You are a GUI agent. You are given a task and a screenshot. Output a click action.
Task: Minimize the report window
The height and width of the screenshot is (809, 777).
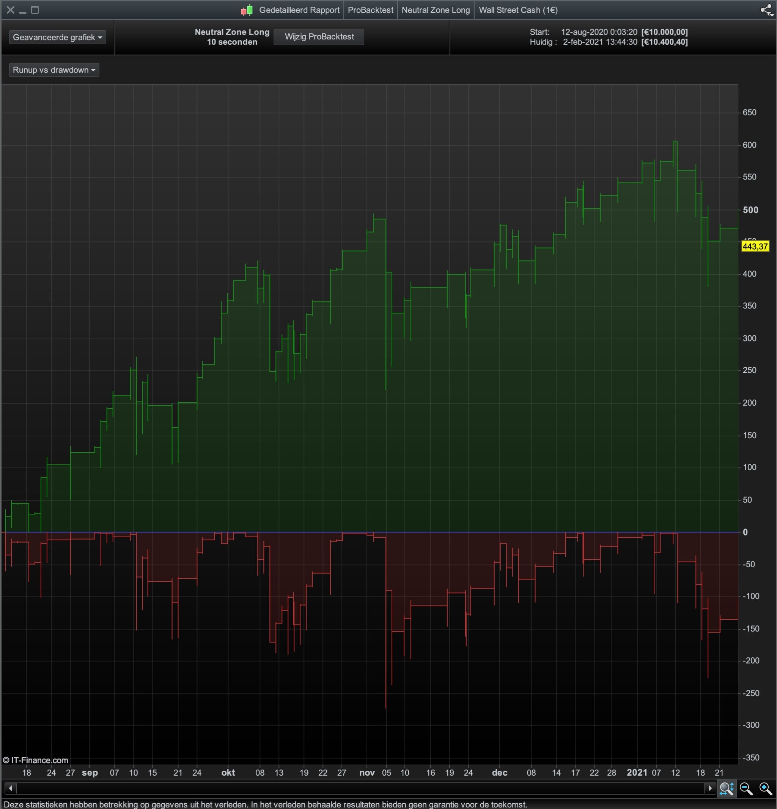(23, 10)
